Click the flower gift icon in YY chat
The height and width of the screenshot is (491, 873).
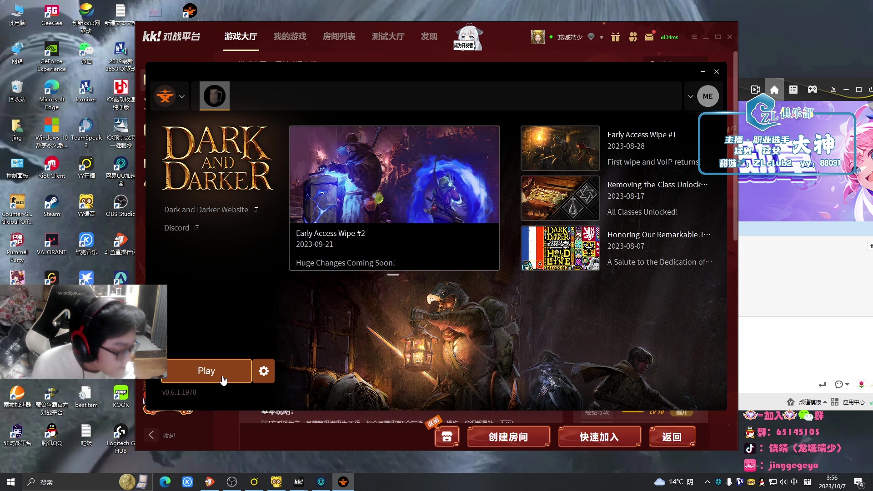(861, 384)
